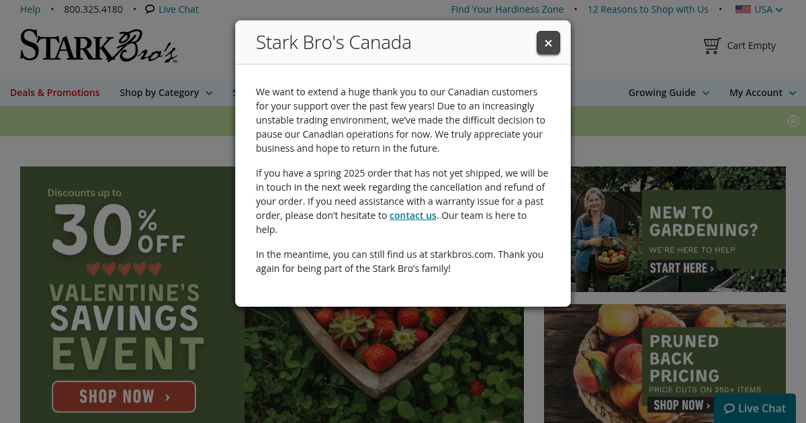The image size is (806, 423).
Task: Go to Deals & Promotions
Action: pos(55,92)
